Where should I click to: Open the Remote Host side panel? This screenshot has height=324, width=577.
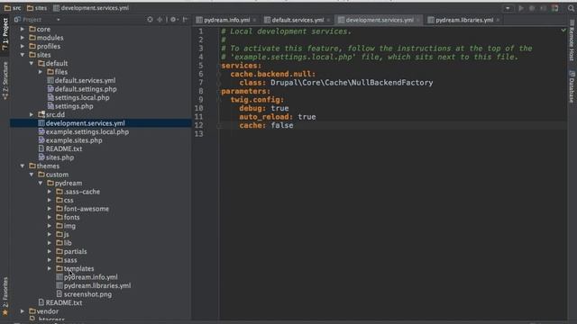point(572,40)
